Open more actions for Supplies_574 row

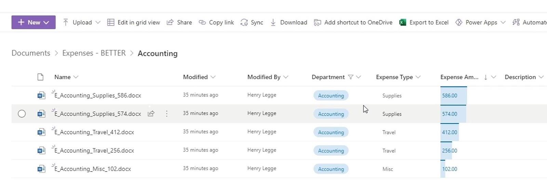(x=166, y=114)
